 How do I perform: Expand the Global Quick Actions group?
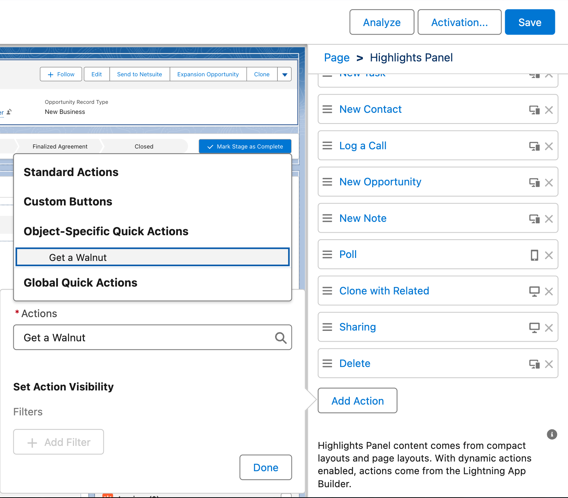click(80, 283)
